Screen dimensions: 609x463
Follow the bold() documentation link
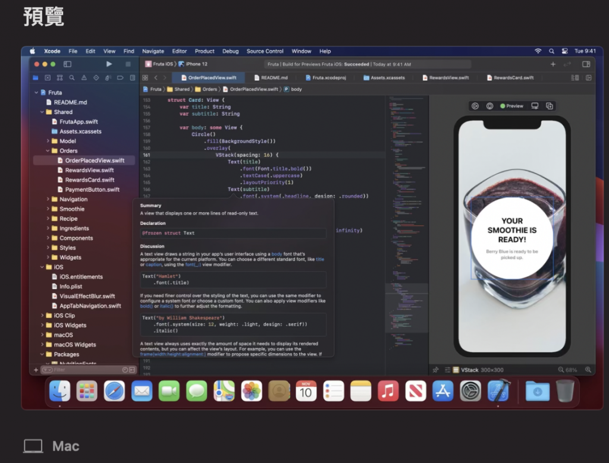pyautogui.click(x=146, y=306)
